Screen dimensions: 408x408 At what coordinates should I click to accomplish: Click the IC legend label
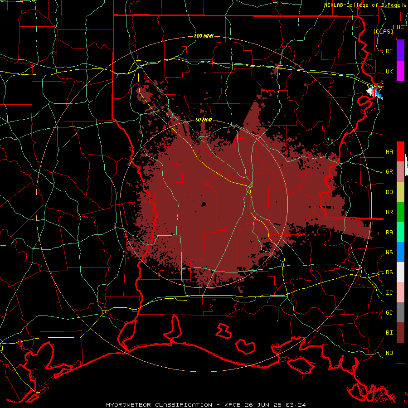tap(389, 293)
